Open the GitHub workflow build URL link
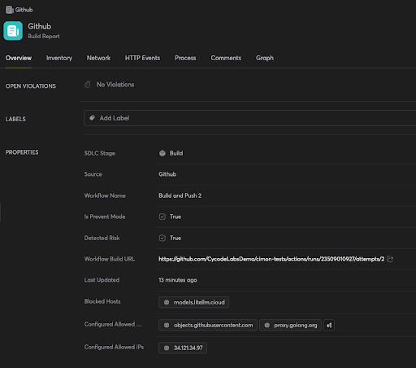Image resolution: width=416 pixels, height=368 pixels. (271, 259)
